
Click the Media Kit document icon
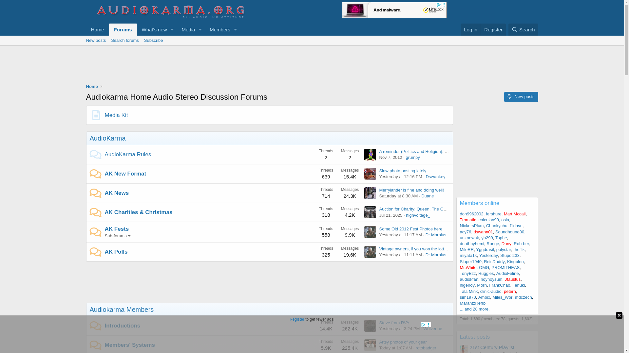click(x=96, y=115)
